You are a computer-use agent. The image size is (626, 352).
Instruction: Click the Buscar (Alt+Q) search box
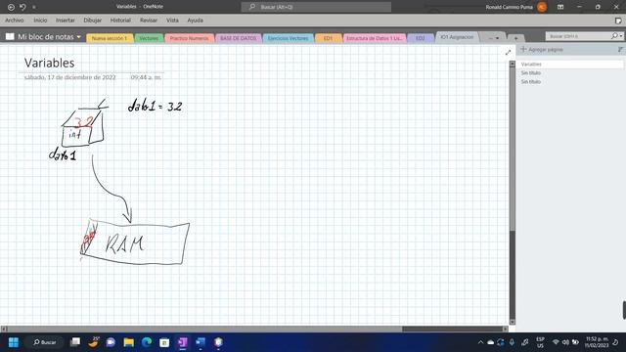[x=316, y=7]
